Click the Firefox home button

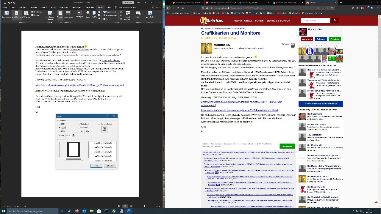[x=182, y=8]
